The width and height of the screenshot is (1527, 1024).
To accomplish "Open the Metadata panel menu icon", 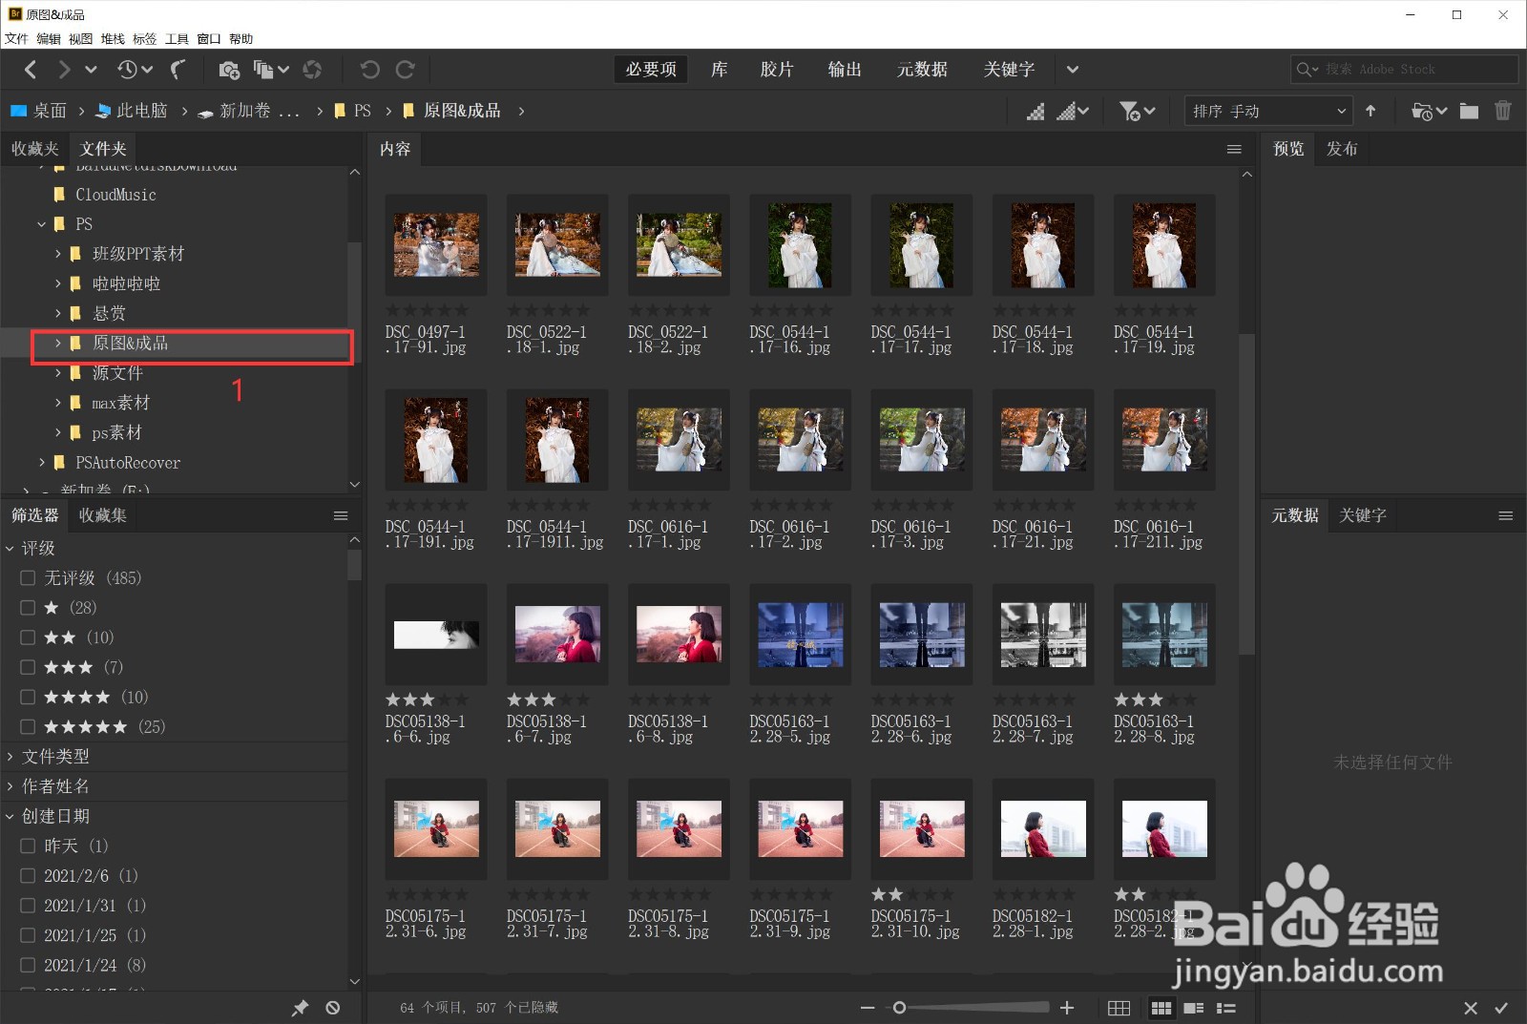I will point(1506,515).
